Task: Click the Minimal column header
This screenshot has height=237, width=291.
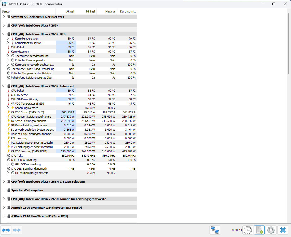Action: coord(86,11)
